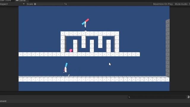Click the console search field

157,97
